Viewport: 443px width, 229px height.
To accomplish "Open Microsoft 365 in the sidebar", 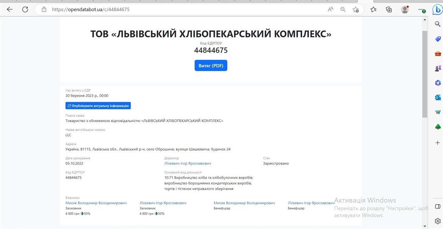I will 438,83.
